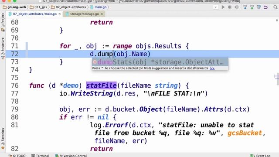Close the main.go editor tab
Viewport: 279px width, 157px height.
(60, 14)
